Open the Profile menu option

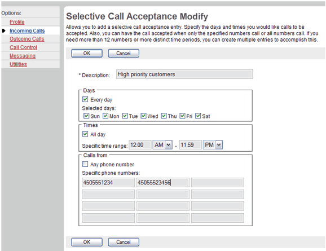tap(17, 22)
